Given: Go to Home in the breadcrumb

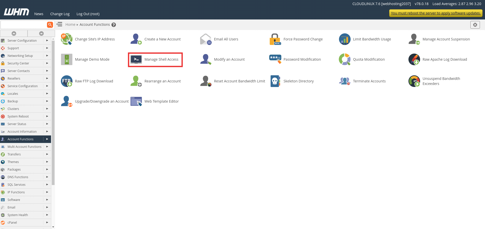Looking at the screenshot, I should tap(70, 25).
